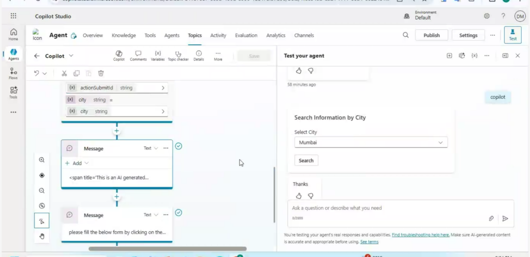
Task: Click the Publish button
Action: tap(431, 36)
